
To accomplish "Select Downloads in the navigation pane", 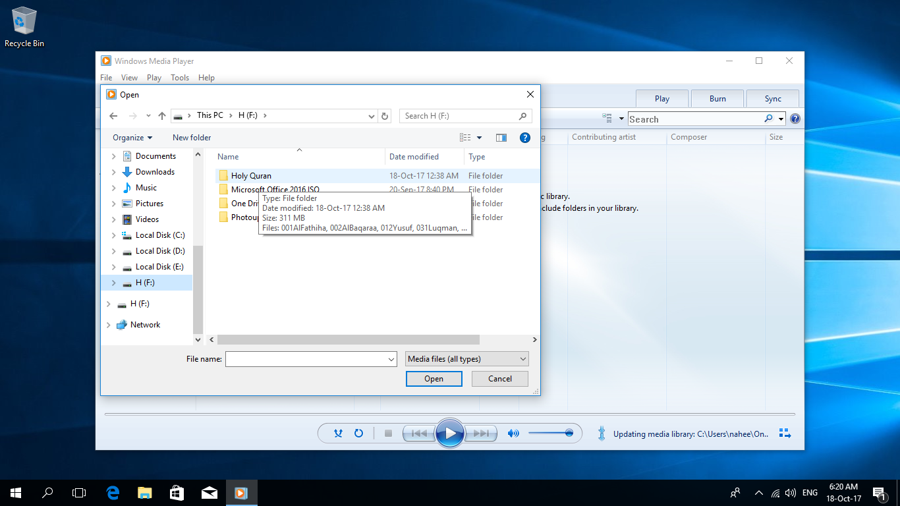I will tap(155, 172).
